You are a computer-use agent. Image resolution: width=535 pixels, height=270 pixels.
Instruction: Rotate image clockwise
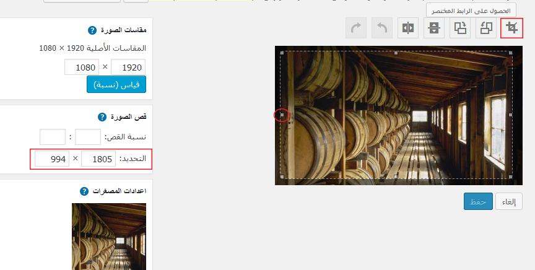coord(459,28)
